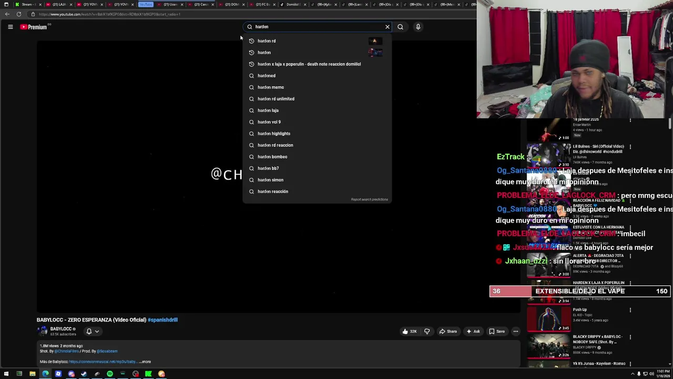Open Spotify from the taskbar

[110, 374]
